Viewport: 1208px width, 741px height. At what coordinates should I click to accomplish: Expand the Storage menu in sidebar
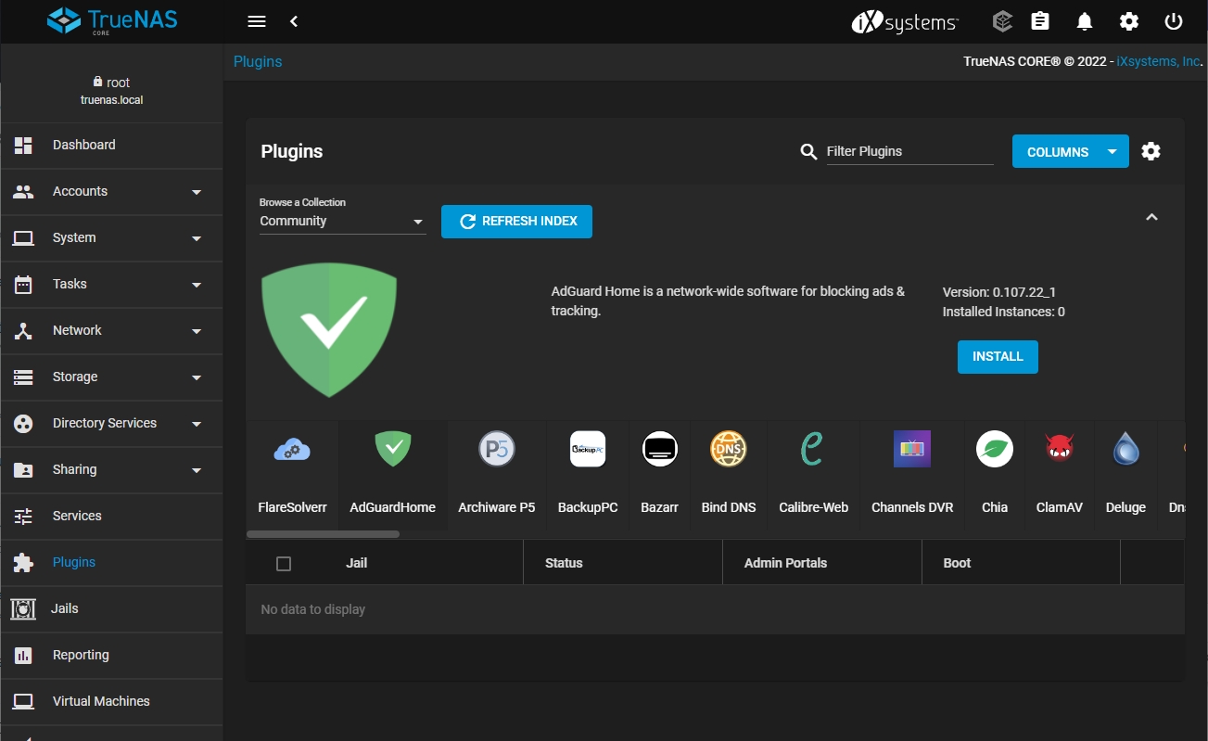click(x=111, y=377)
